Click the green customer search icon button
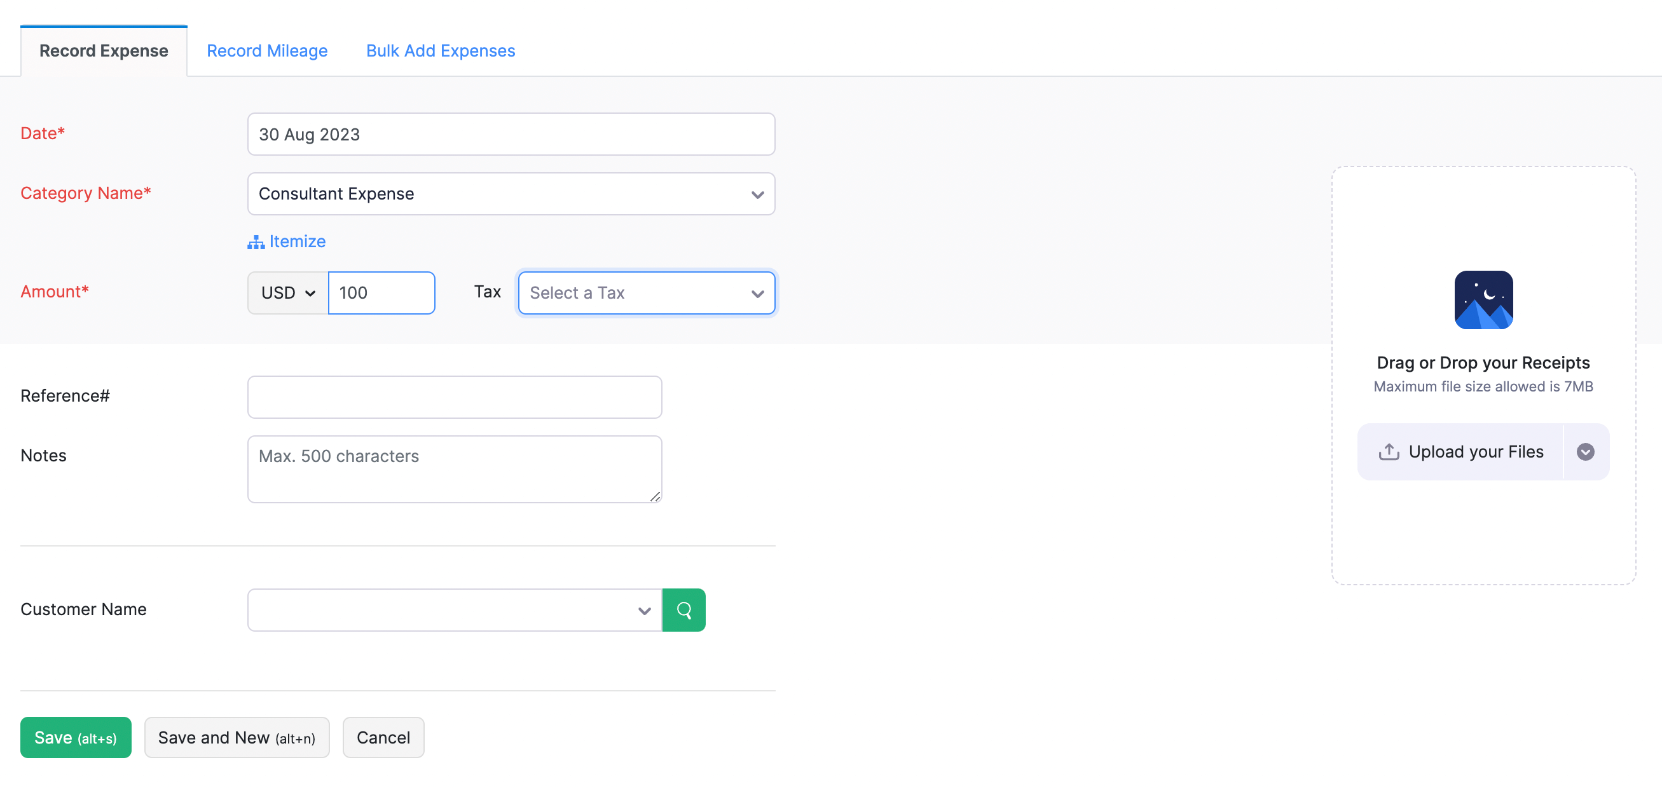 [683, 609]
